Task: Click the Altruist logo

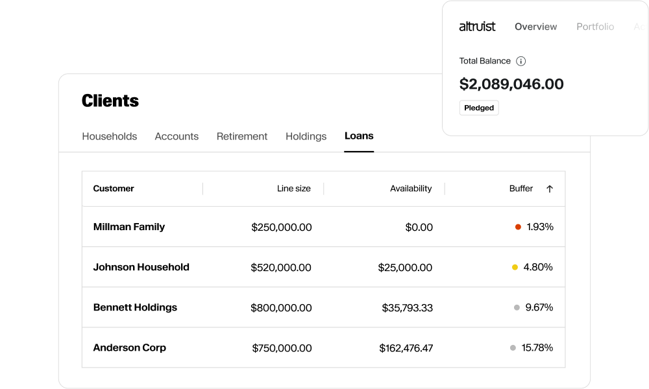Action: 477,27
